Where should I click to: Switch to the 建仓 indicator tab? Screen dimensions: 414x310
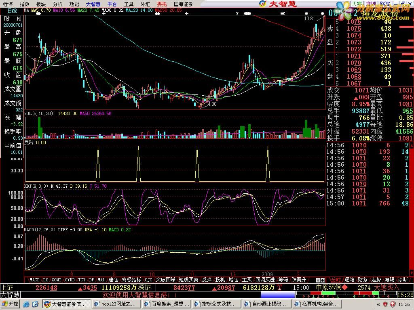click(113, 280)
